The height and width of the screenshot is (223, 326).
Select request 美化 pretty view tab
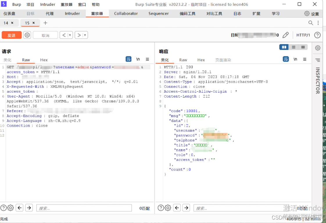tap(8, 60)
